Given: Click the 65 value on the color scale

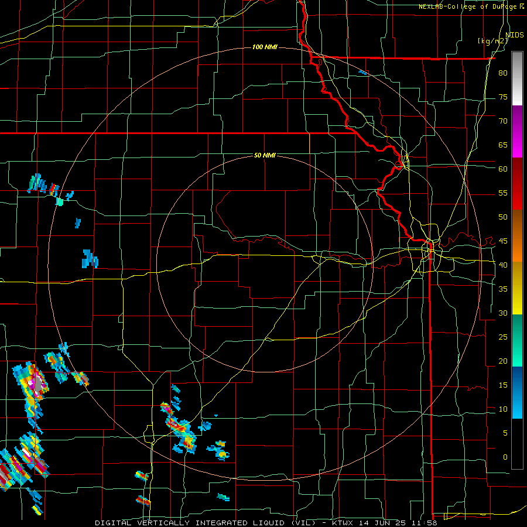Looking at the screenshot, I should [x=503, y=145].
